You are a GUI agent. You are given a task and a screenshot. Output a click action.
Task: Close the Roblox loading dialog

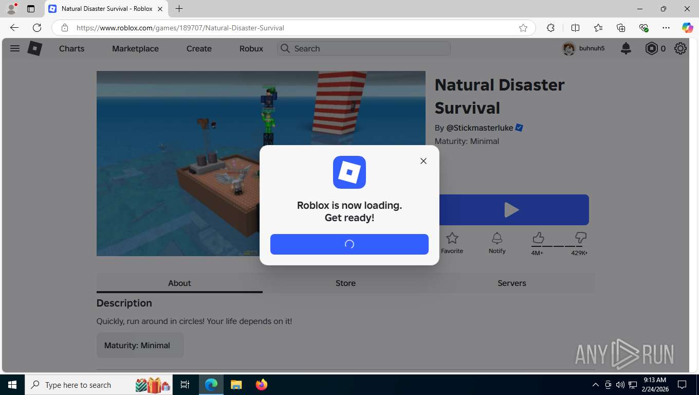coord(423,161)
